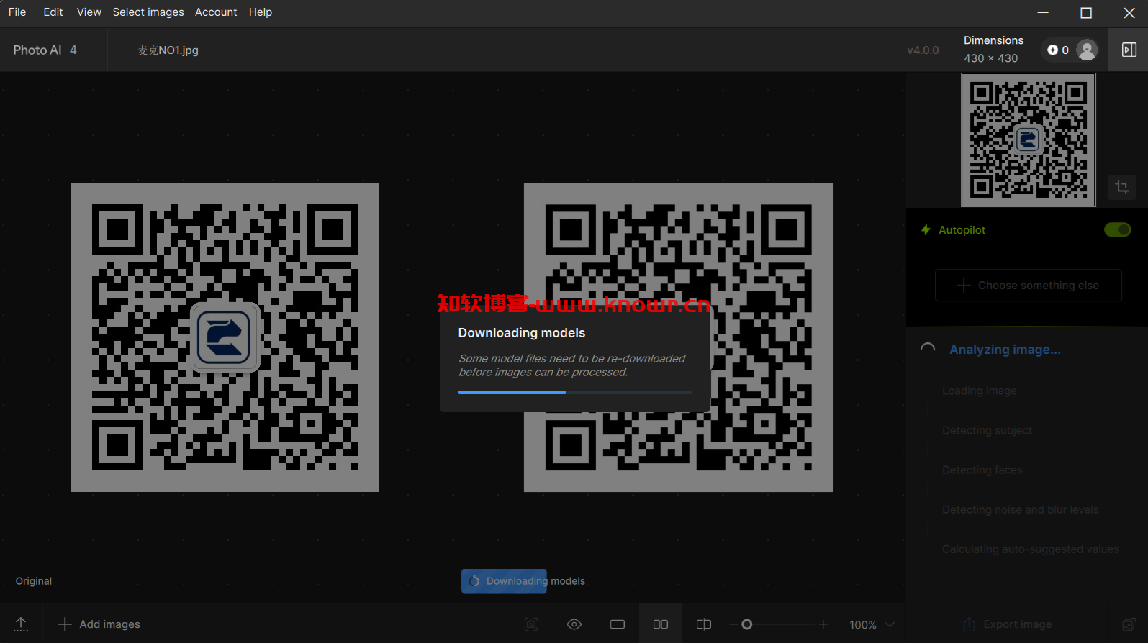
Task: Click the zoom in plus icon
Action: tap(823, 624)
